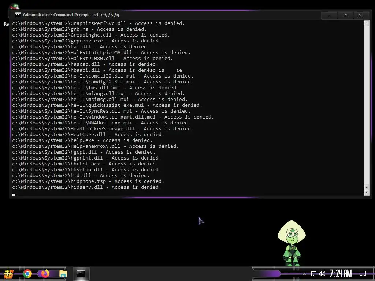This screenshot has height=281, width=375.
Task: Click the green Peridot desktop character
Action: click(292, 243)
